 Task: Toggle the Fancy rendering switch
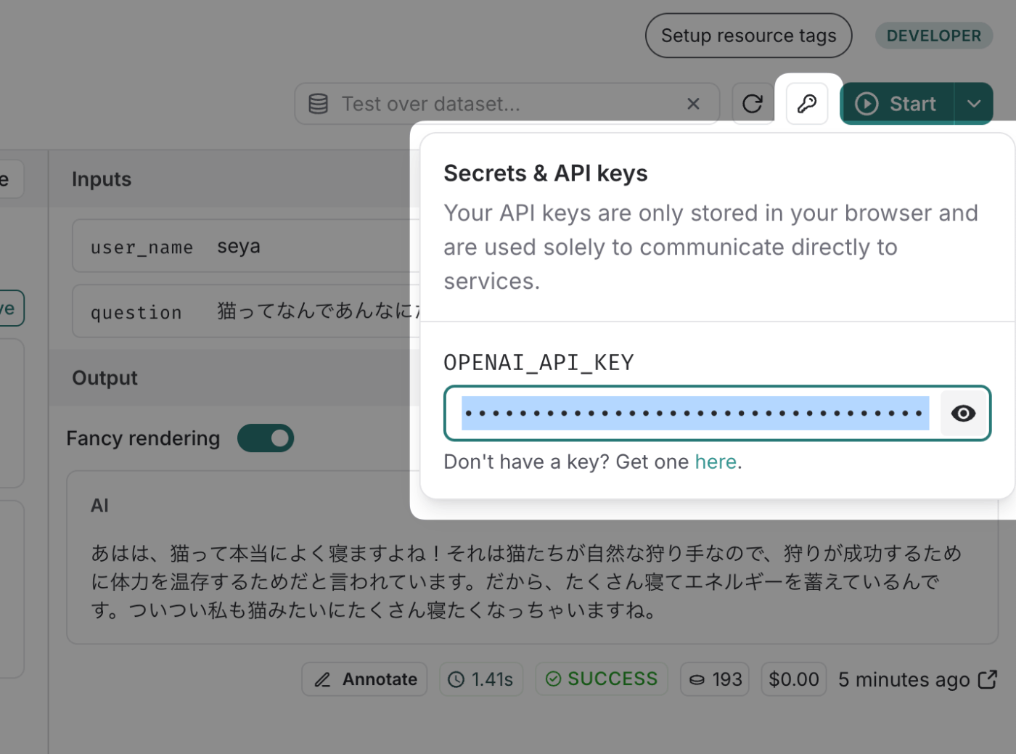click(x=266, y=438)
